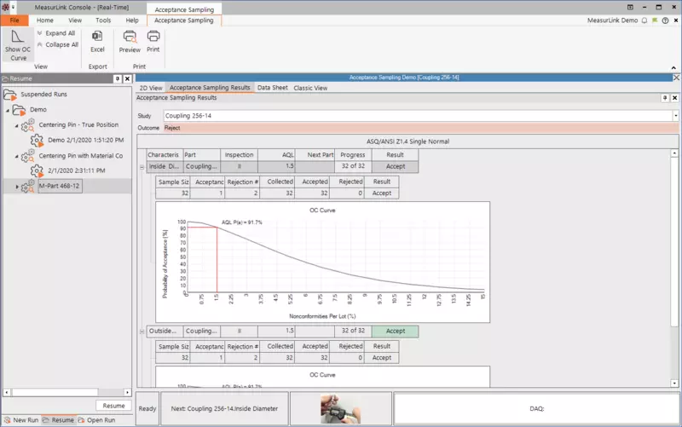The height and width of the screenshot is (427, 682).
Task: Open Print Preview from the ribbon
Action: [130, 42]
